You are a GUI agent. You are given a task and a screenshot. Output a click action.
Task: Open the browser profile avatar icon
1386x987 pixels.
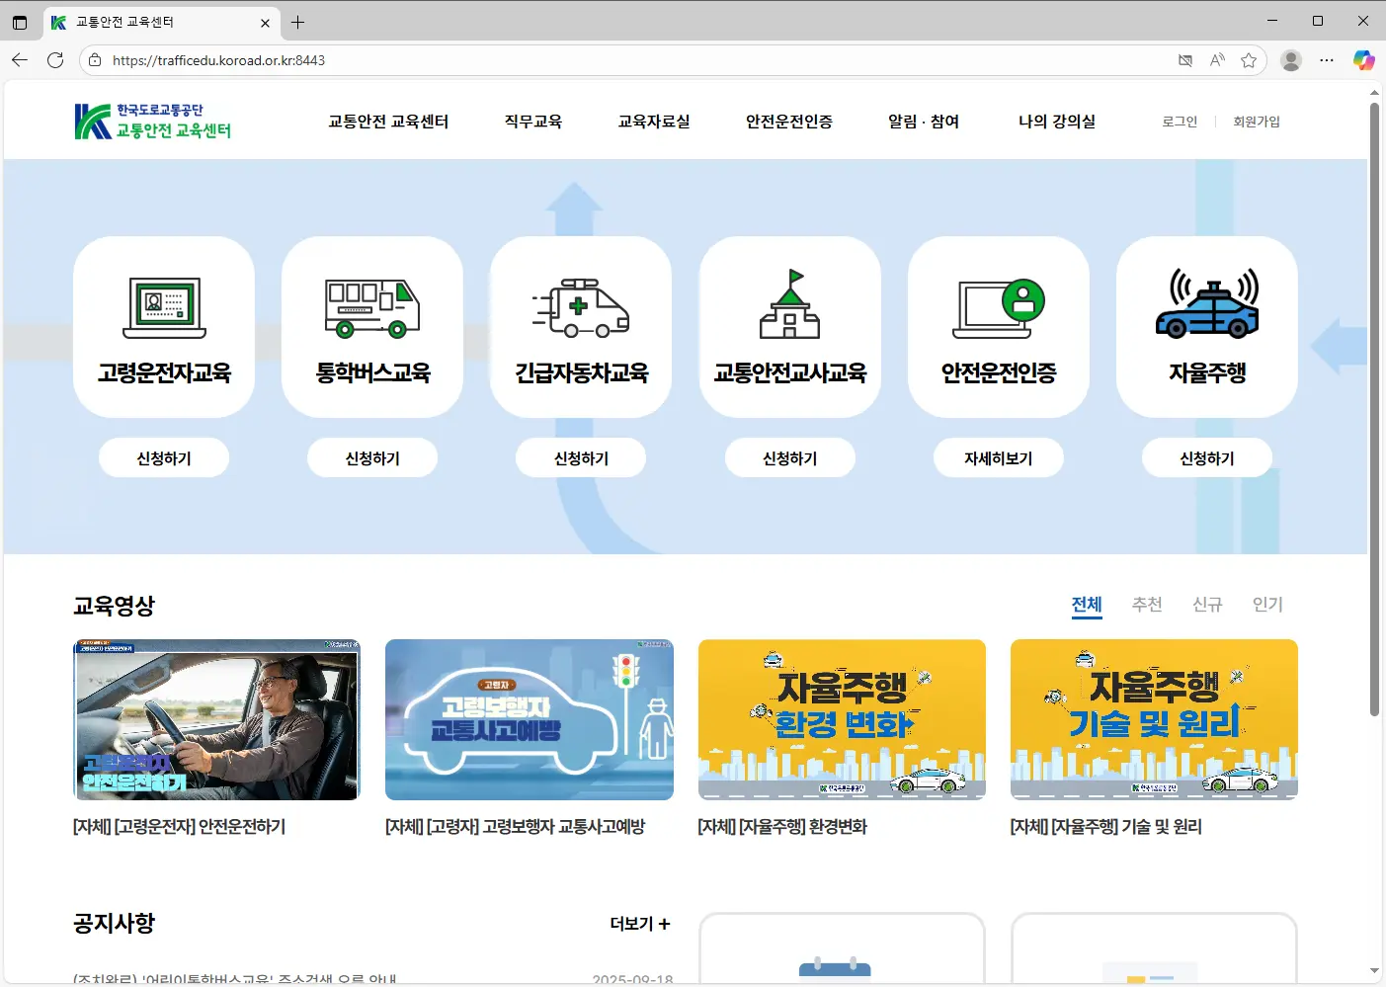(1290, 60)
